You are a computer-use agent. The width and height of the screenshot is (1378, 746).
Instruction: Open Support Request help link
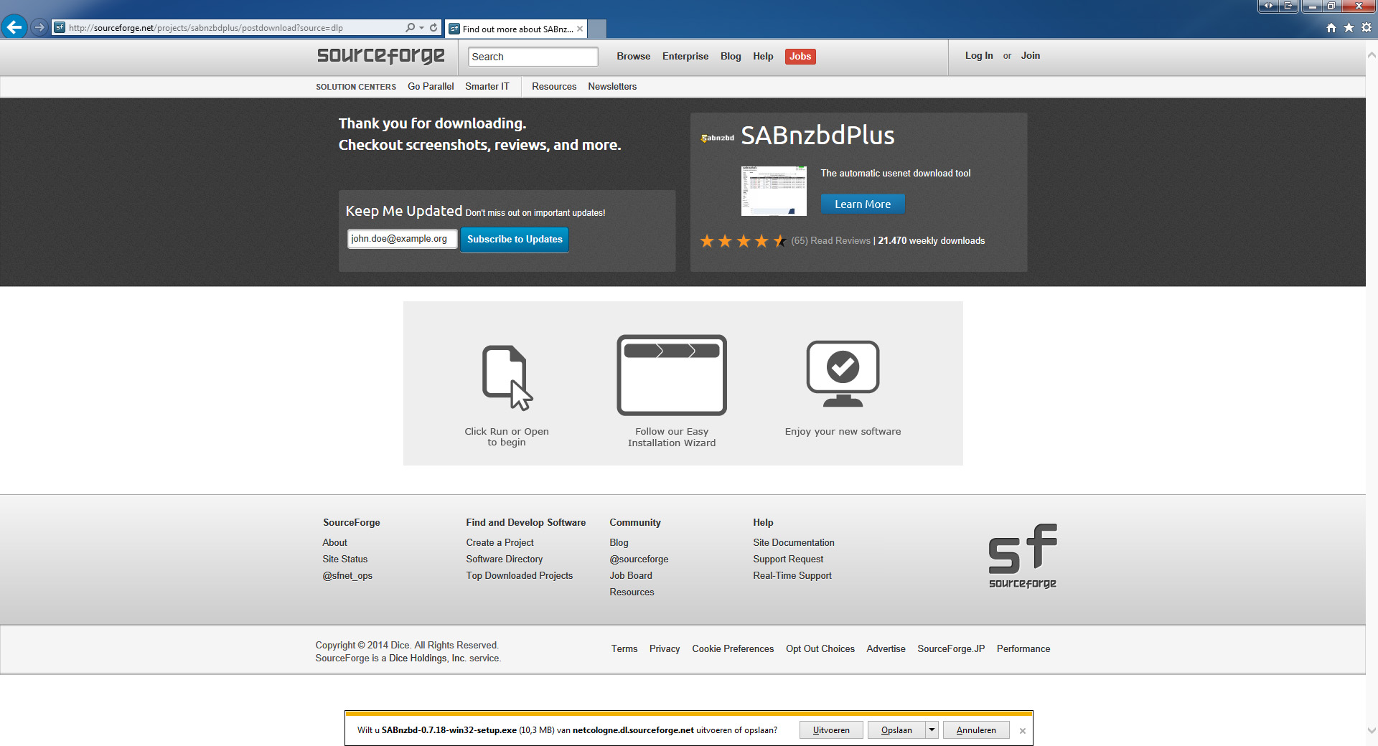click(788, 559)
